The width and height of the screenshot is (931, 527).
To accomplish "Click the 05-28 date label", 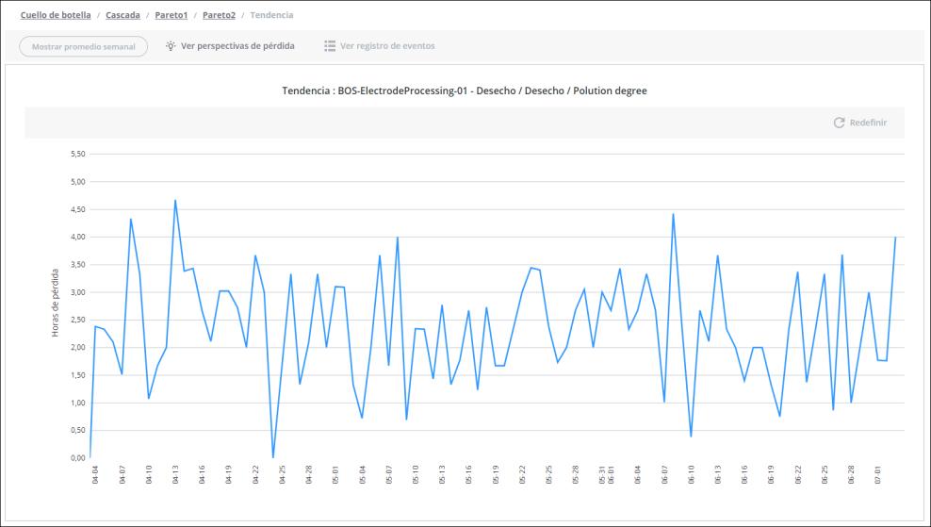I will 576,475.
